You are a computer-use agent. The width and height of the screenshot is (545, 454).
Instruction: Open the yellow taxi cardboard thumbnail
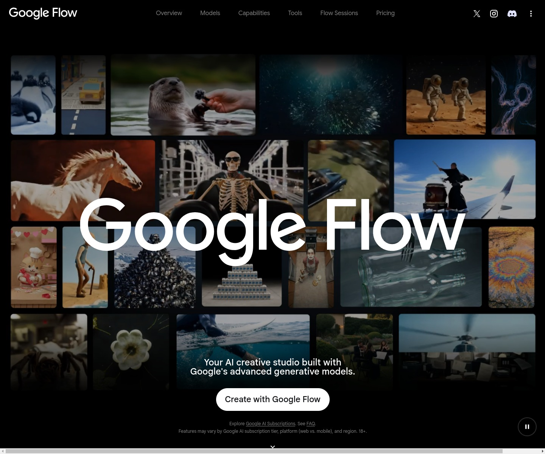pos(84,95)
